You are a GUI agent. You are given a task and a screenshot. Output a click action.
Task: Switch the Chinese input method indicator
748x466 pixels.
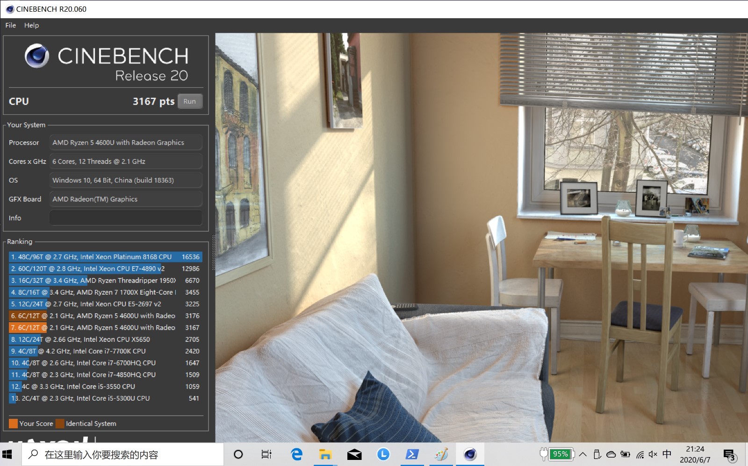(667, 454)
